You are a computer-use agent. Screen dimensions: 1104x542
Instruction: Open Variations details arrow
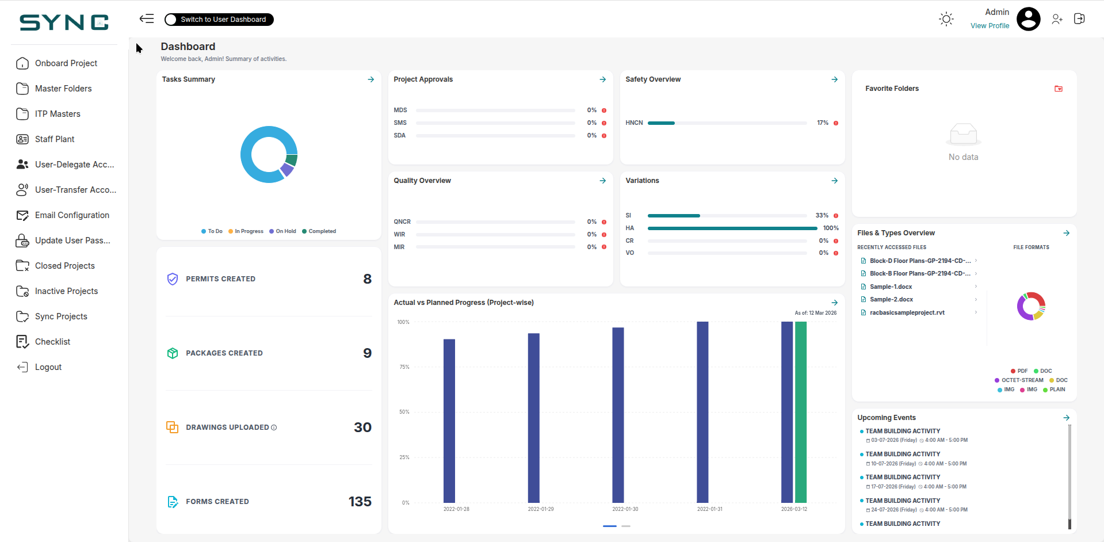[x=835, y=181]
